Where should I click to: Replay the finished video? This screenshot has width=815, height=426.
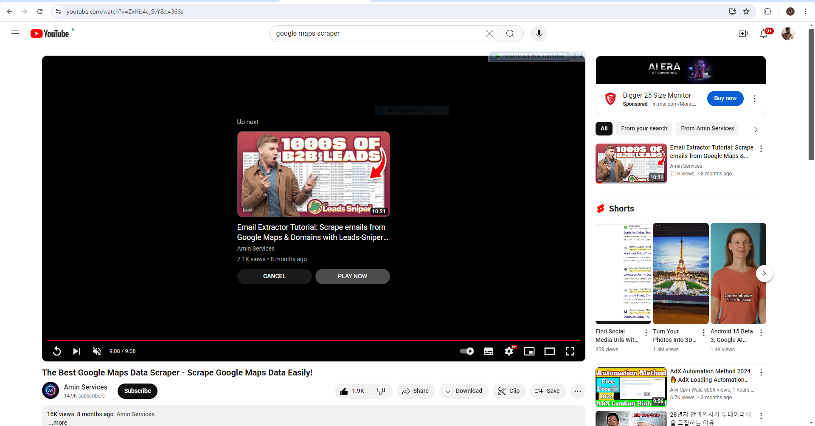(x=57, y=351)
